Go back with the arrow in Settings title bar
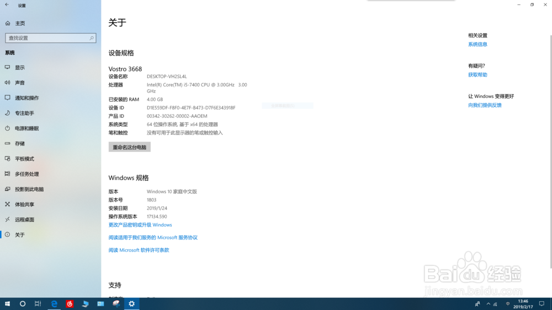The width and height of the screenshot is (552, 310). click(x=7, y=5)
